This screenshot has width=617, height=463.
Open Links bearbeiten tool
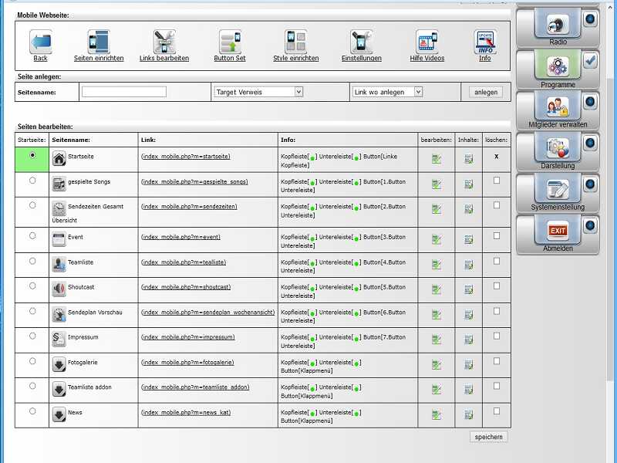coord(164,42)
